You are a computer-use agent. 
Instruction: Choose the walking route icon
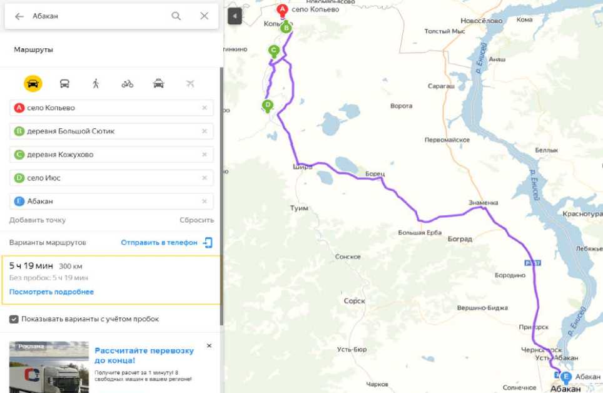point(96,83)
